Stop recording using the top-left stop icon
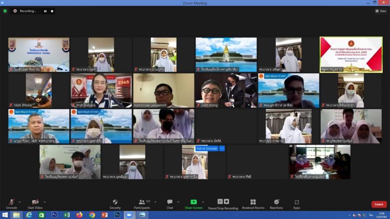 click(x=52, y=11)
